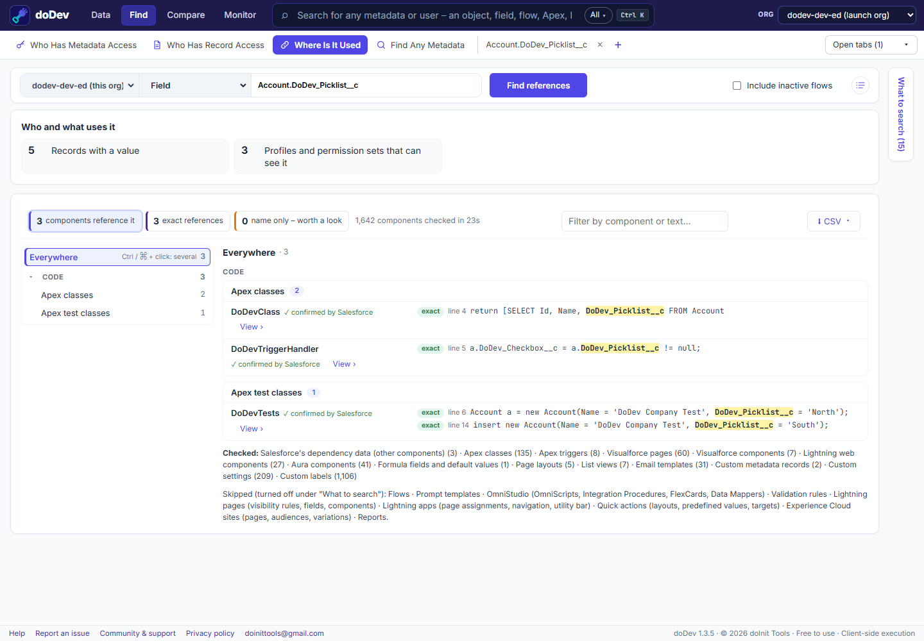Select the 0 name only filter
The height and width of the screenshot is (641, 924).
point(292,221)
